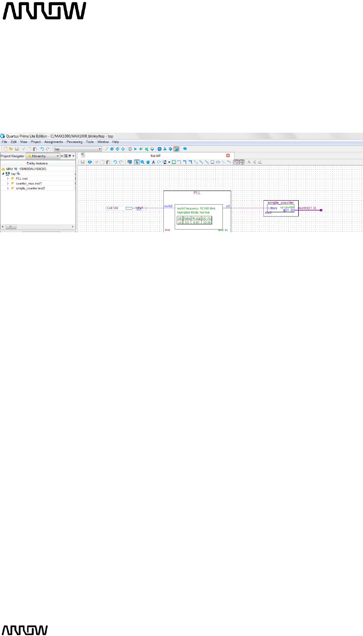This screenshot has width=363, height=636.
Task: Click the Flip horizontal icon
Action: coord(249,162)
